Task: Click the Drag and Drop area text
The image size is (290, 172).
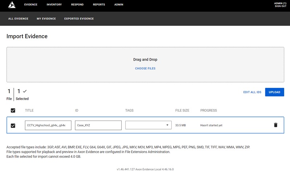Action: [145, 60]
